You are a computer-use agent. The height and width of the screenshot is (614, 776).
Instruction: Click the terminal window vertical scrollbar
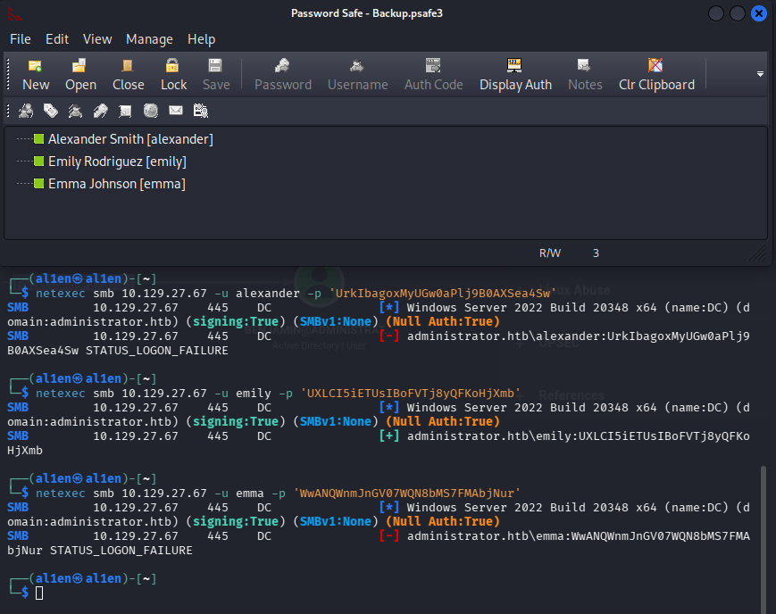pyautogui.click(x=763, y=539)
